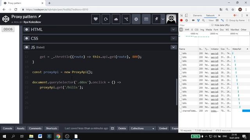Open HTML editor settings gear

27,30
